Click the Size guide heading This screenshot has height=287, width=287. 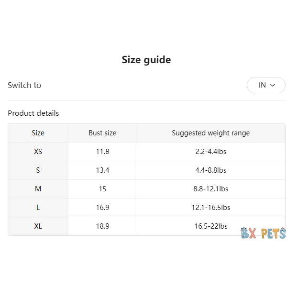[146, 60]
